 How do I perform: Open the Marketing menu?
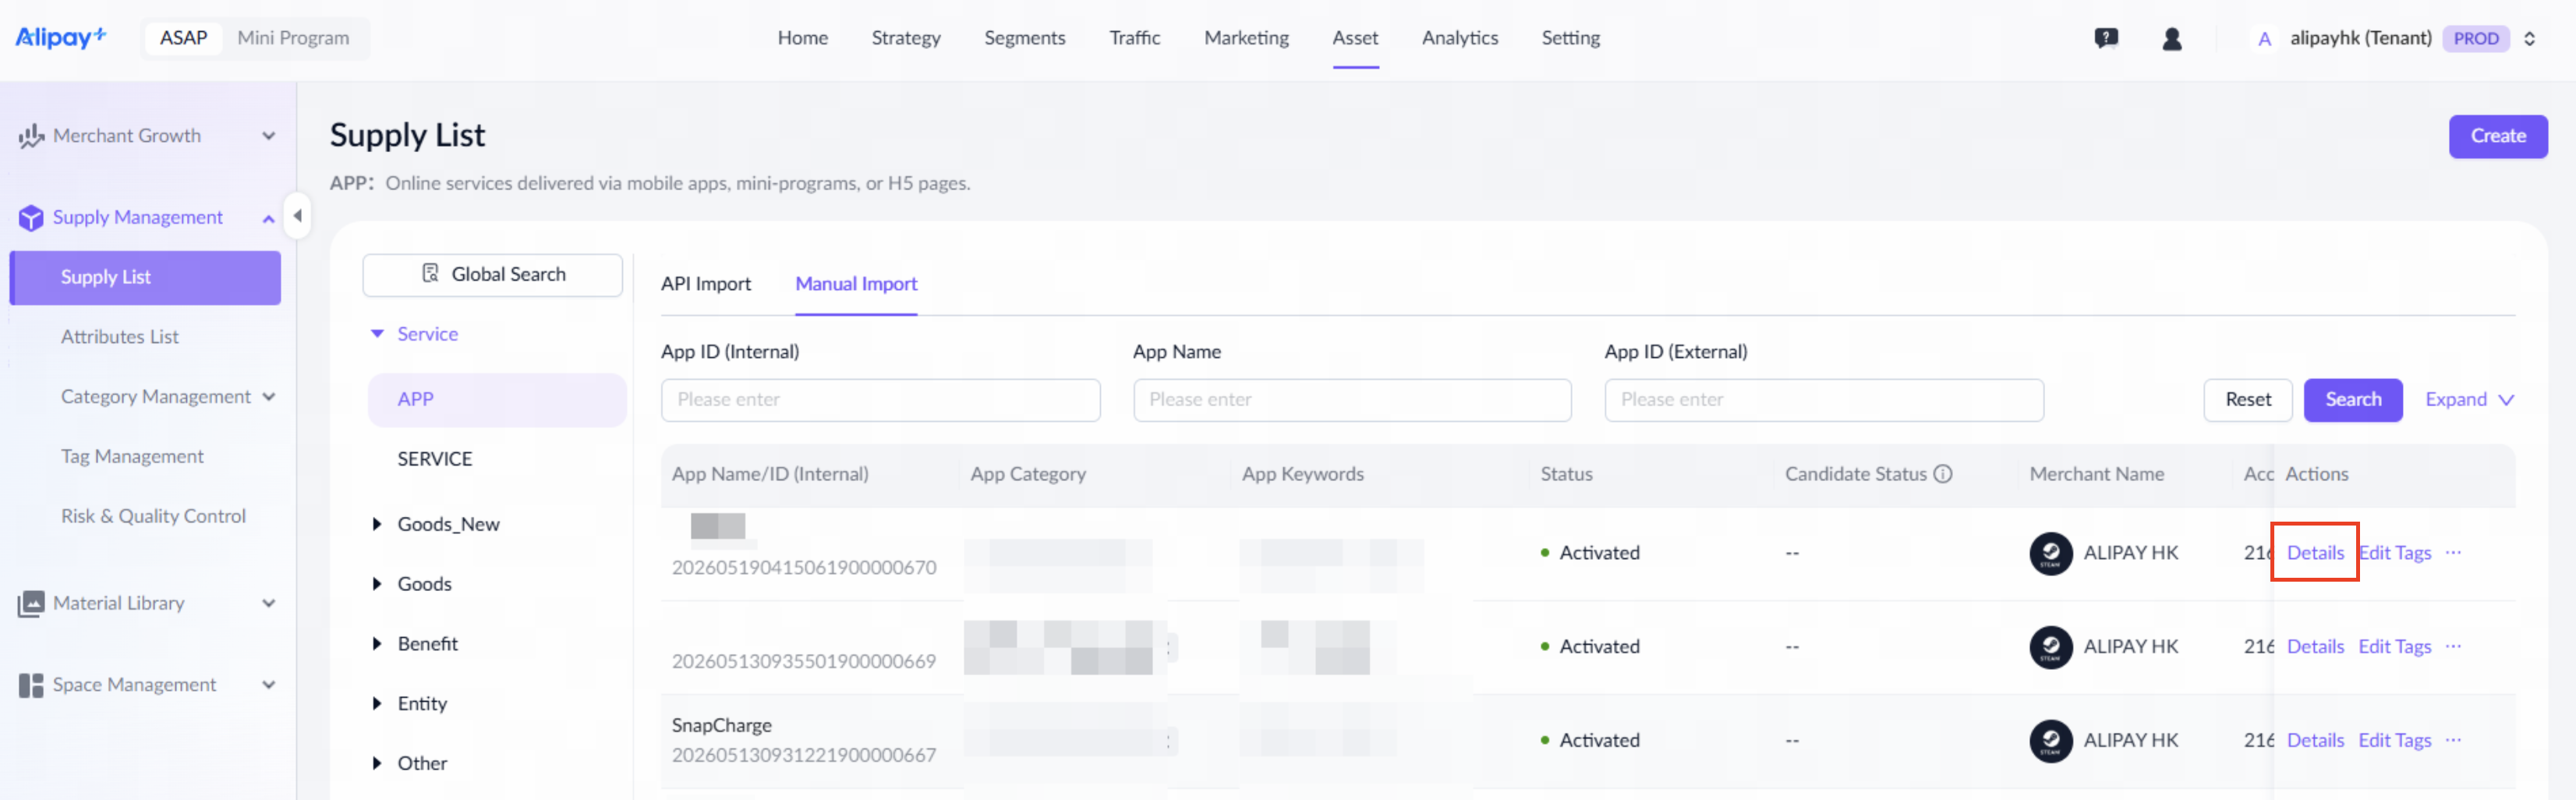point(1245,38)
